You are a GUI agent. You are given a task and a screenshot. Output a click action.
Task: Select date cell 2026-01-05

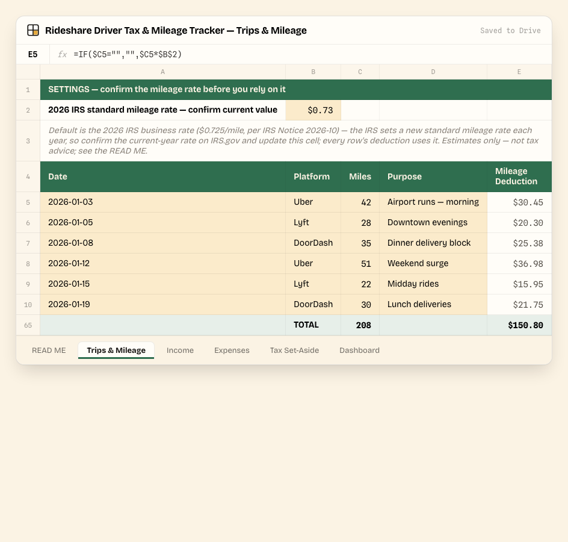pos(162,223)
